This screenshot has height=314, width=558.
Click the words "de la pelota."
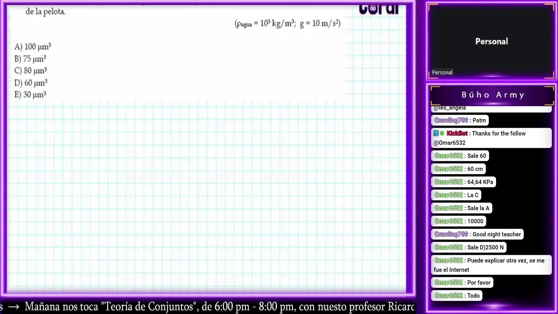pyautogui.click(x=45, y=12)
